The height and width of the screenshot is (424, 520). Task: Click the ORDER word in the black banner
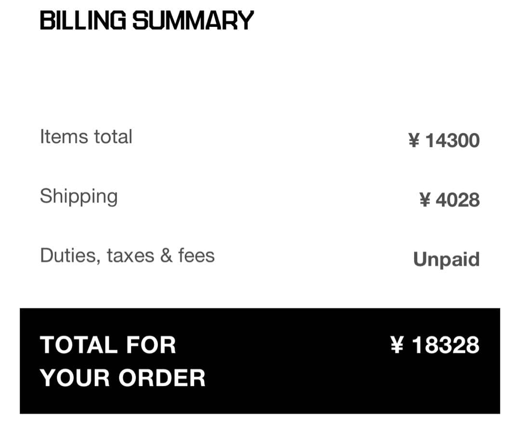[x=162, y=378]
